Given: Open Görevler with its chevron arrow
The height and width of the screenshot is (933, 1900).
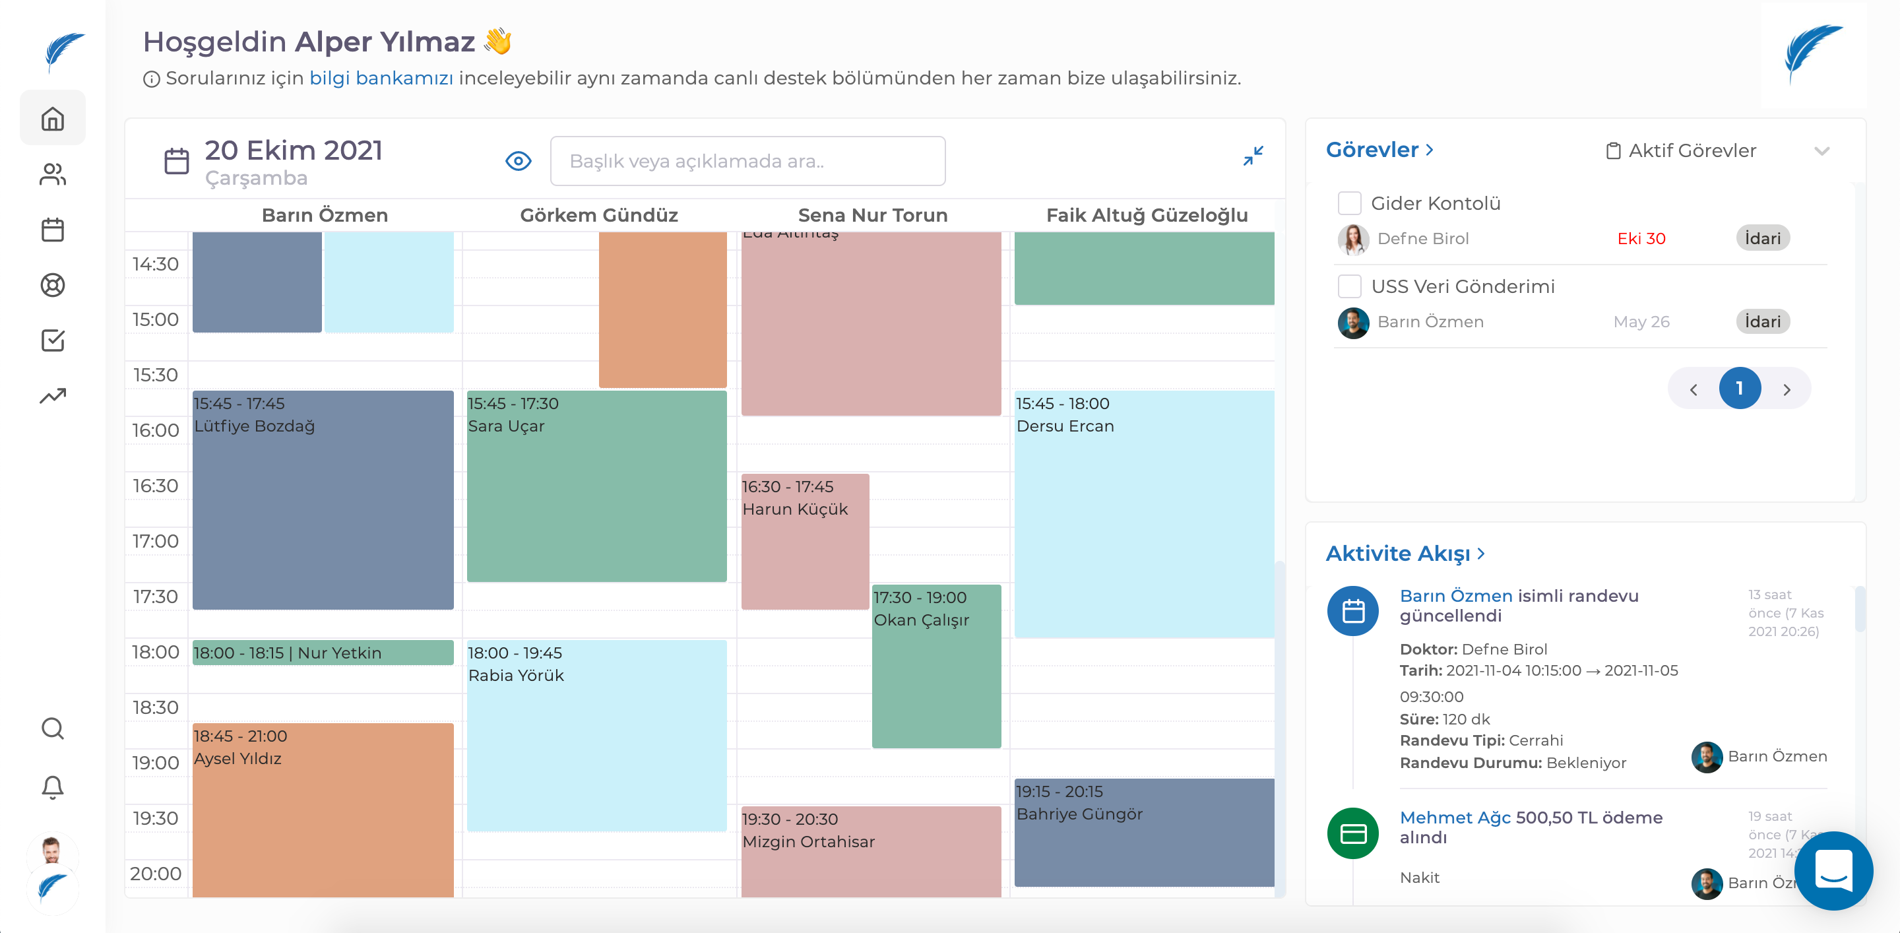Looking at the screenshot, I should click(x=1430, y=150).
